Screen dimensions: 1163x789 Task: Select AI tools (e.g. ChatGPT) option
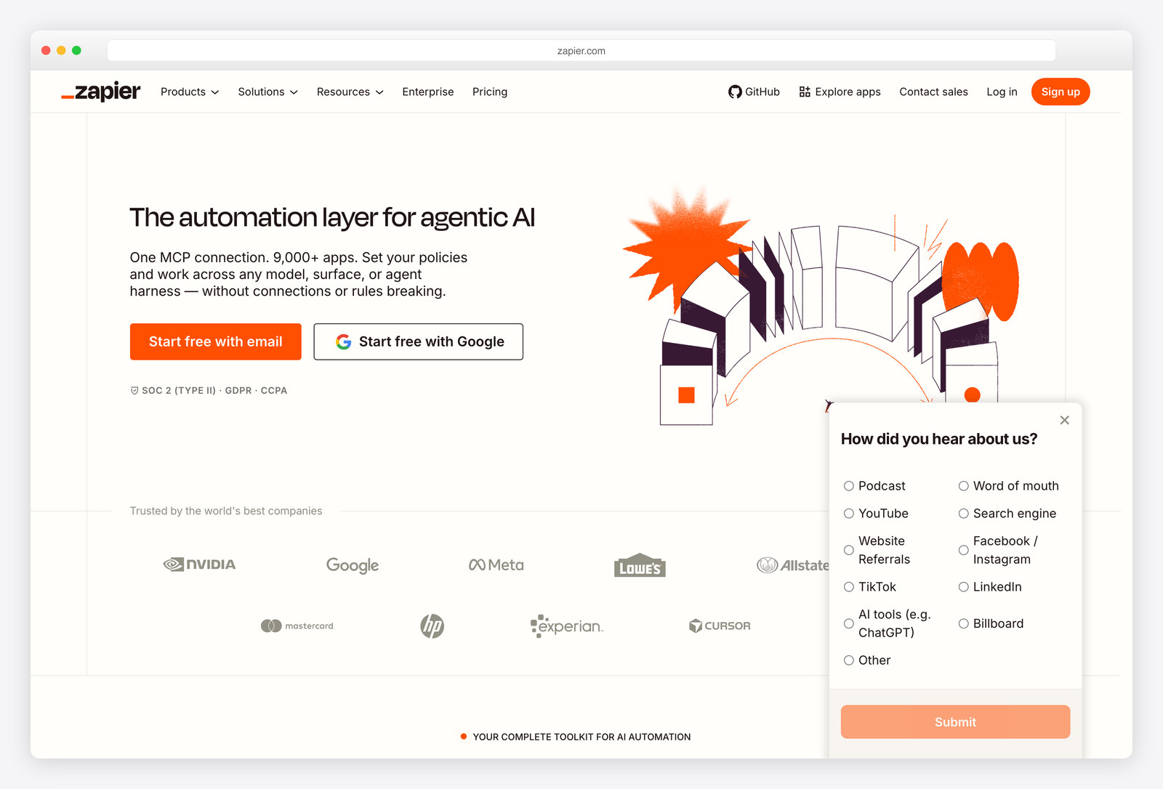click(x=848, y=623)
